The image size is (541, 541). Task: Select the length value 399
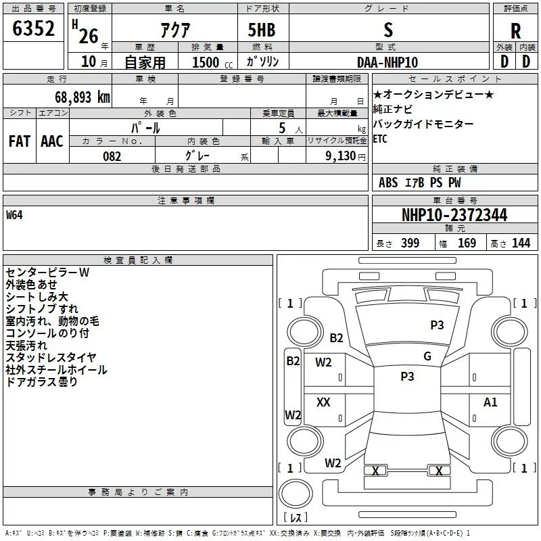[410, 243]
